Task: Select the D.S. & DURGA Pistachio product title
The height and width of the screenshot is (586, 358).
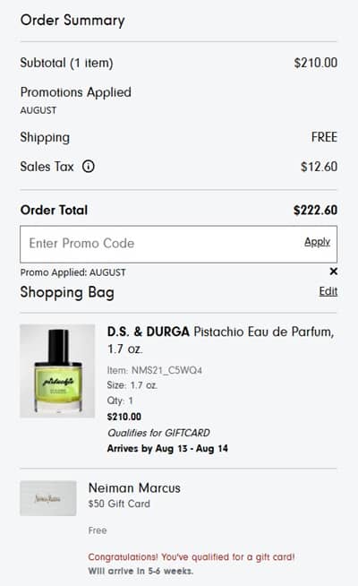Action: (220, 340)
